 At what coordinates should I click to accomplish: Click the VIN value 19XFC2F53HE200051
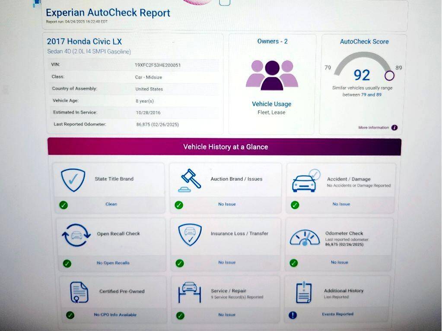point(158,65)
